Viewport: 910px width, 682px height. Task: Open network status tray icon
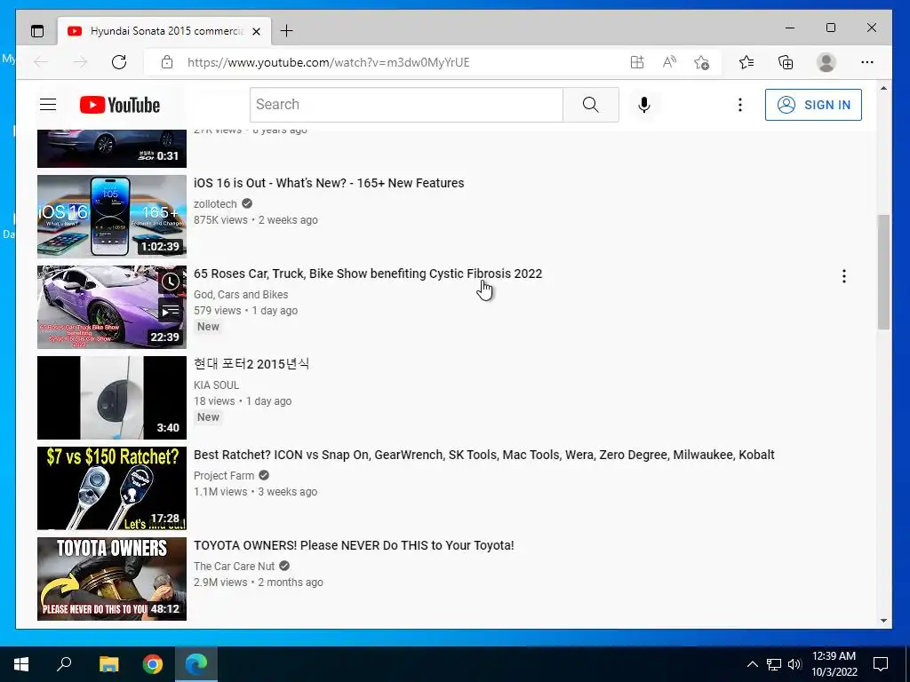[774, 664]
